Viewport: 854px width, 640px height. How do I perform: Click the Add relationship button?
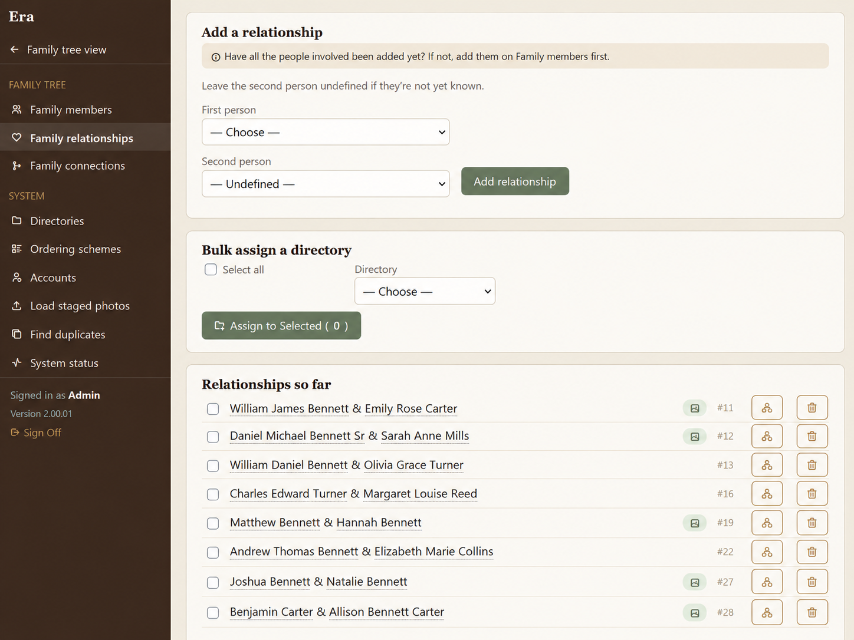point(515,182)
